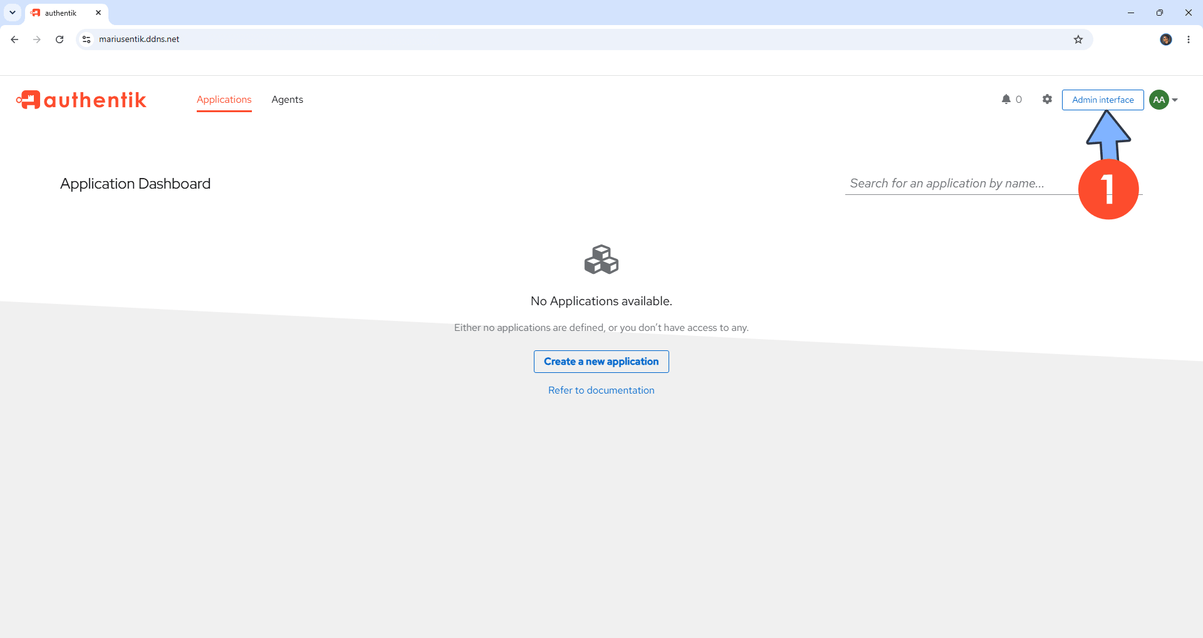1203x638 pixels.
Task: Open the notifications bell icon
Action: point(1006,99)
